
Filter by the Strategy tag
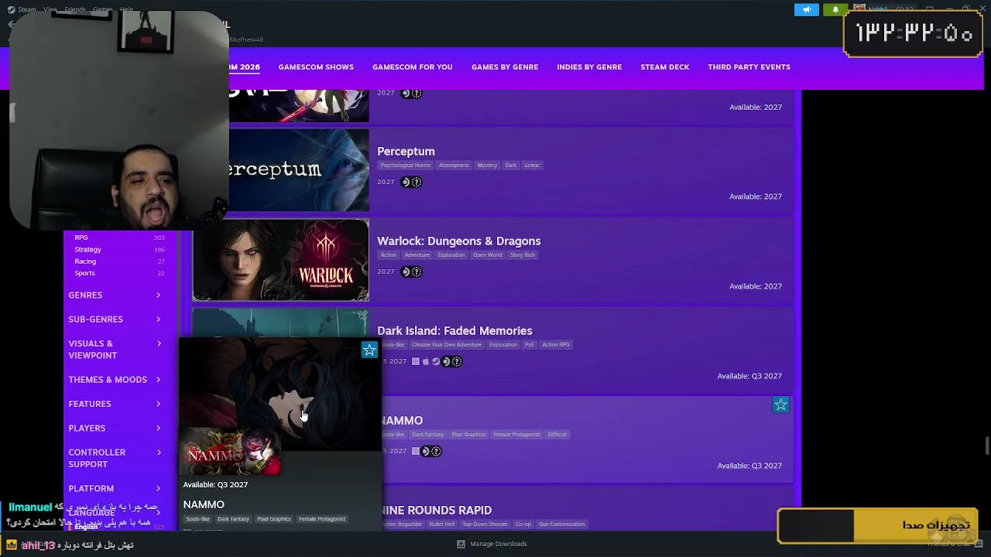coord(87,249)
